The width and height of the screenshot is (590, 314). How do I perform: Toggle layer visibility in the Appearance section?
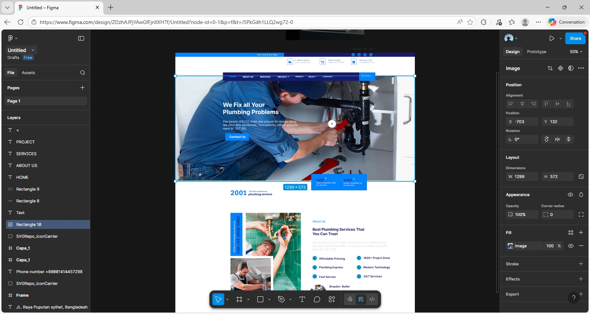570,195
